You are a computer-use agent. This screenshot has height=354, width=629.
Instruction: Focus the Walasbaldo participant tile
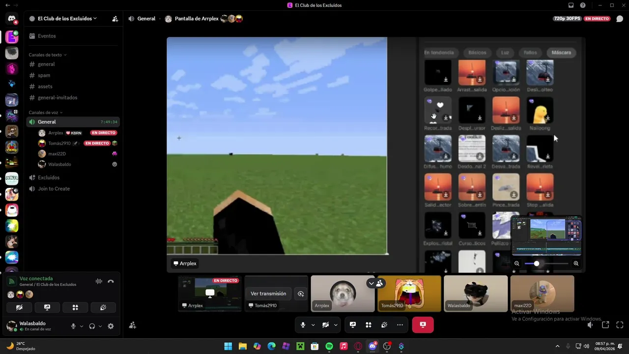[x=476, y=294]
